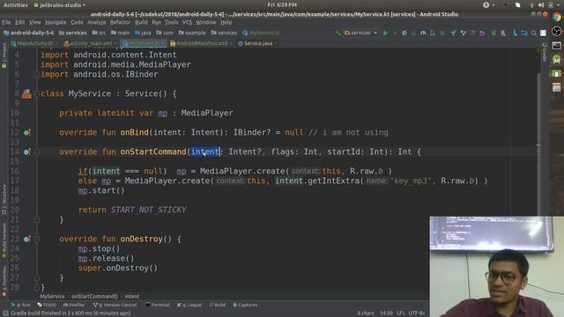
Task: Click the Undo revert arrow toolbar icon
Action: point(482,33)
